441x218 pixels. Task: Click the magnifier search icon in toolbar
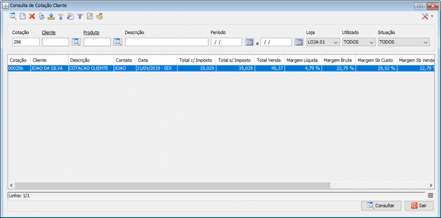[13, 17]
